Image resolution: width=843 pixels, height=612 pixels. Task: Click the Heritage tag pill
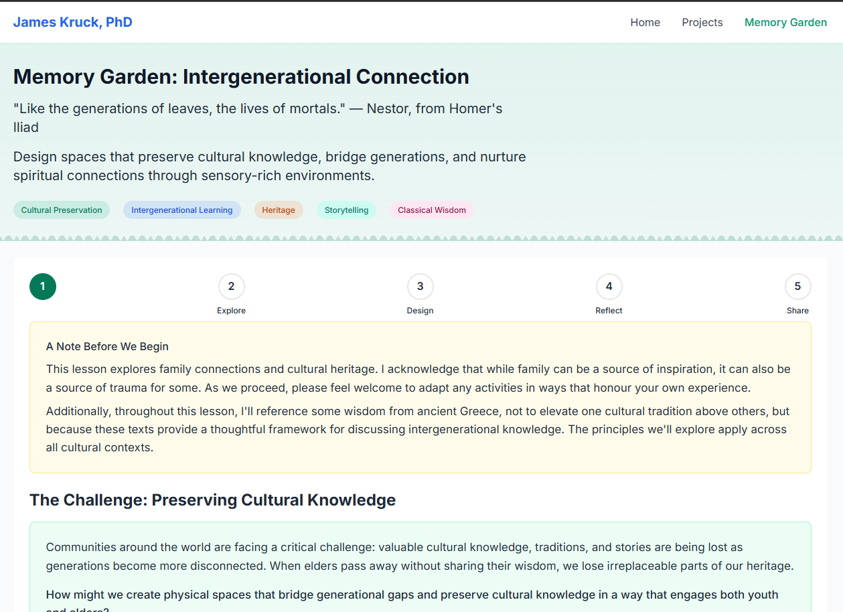[279, 210]
